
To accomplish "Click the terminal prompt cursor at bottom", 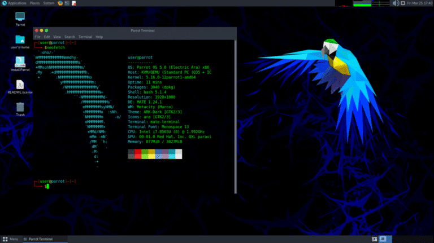I will (x=47, y=187).
